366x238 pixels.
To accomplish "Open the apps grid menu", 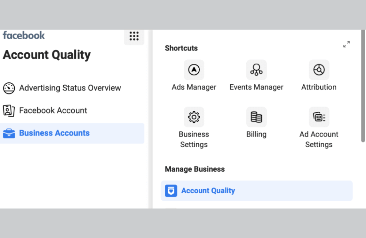I will point(134,36).
